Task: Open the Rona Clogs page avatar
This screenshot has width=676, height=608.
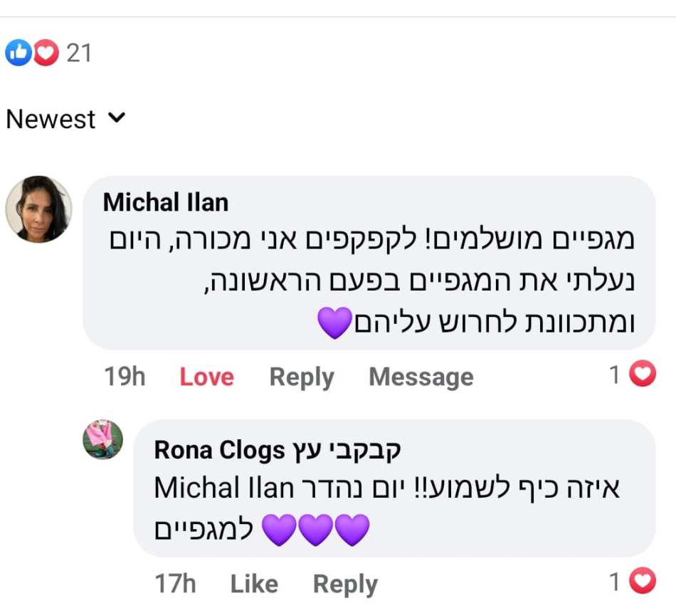Action: click(x=103, y=439)
